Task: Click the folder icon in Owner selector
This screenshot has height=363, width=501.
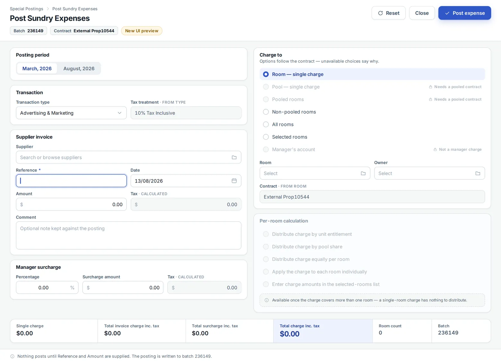Action: 478,173
